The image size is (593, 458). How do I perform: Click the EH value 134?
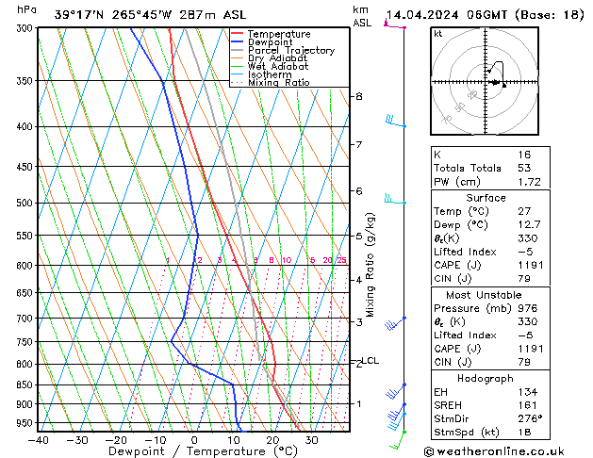(x=528, y=392)
